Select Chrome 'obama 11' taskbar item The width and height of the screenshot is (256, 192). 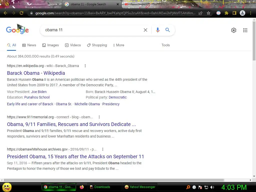coord(59,187)
